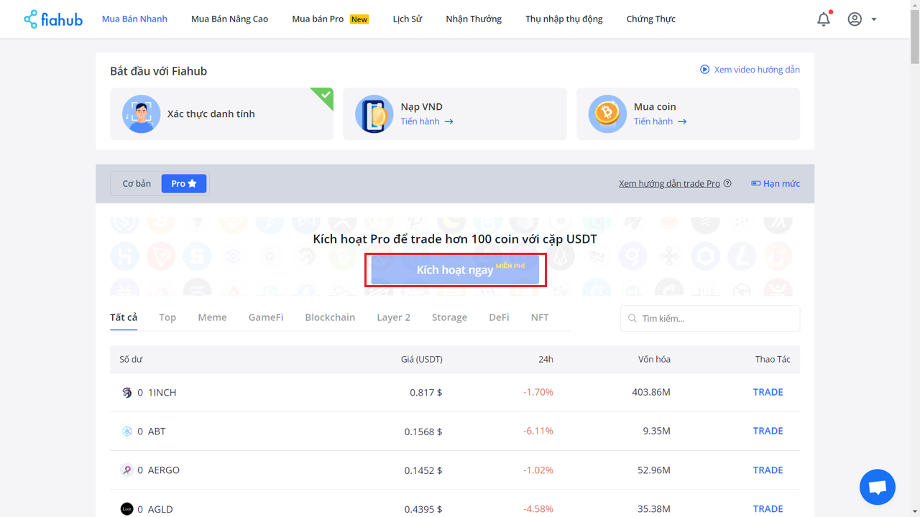Click the search magnifier icon
Image resolution: width=920 pixels, height=517 pixels.
point(632,318)
